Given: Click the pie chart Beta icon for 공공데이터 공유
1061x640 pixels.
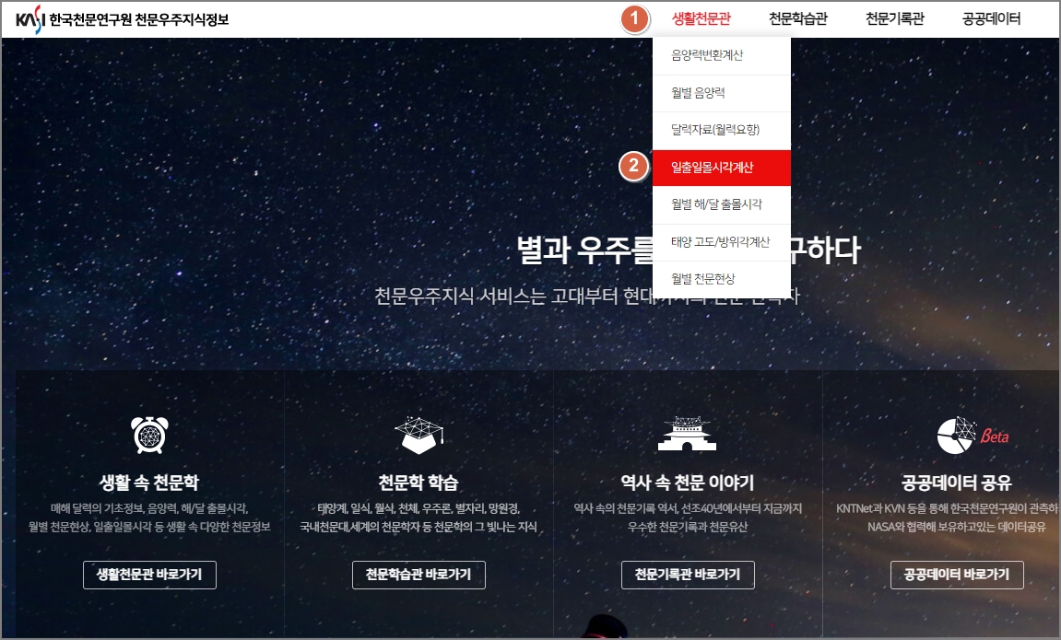Looking at the screenshot, I should 973,436.
